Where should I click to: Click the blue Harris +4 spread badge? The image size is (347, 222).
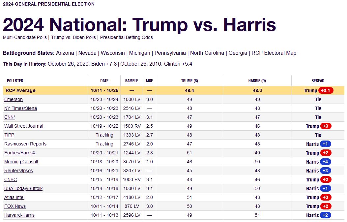(x=326, y=162)
